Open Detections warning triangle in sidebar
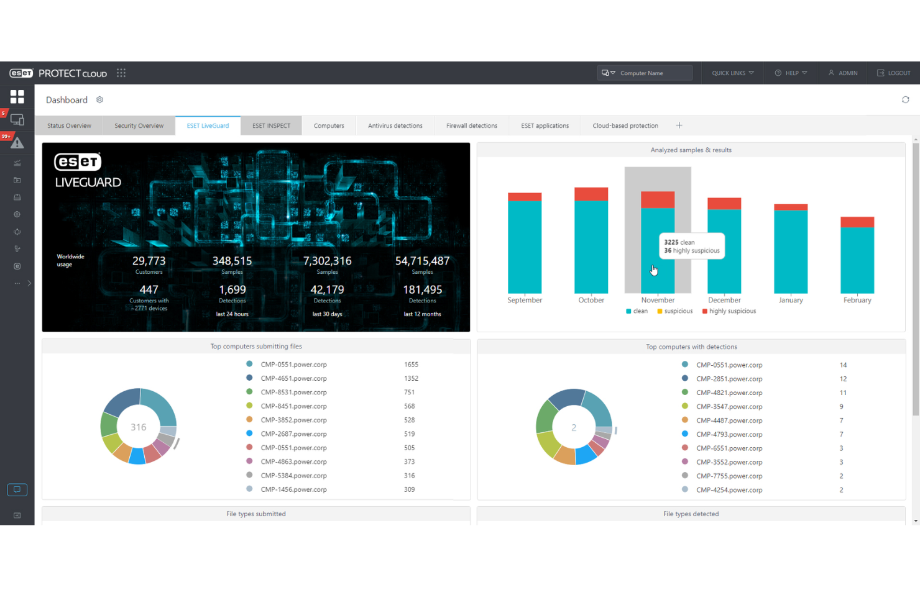 [x=17, y=143]
